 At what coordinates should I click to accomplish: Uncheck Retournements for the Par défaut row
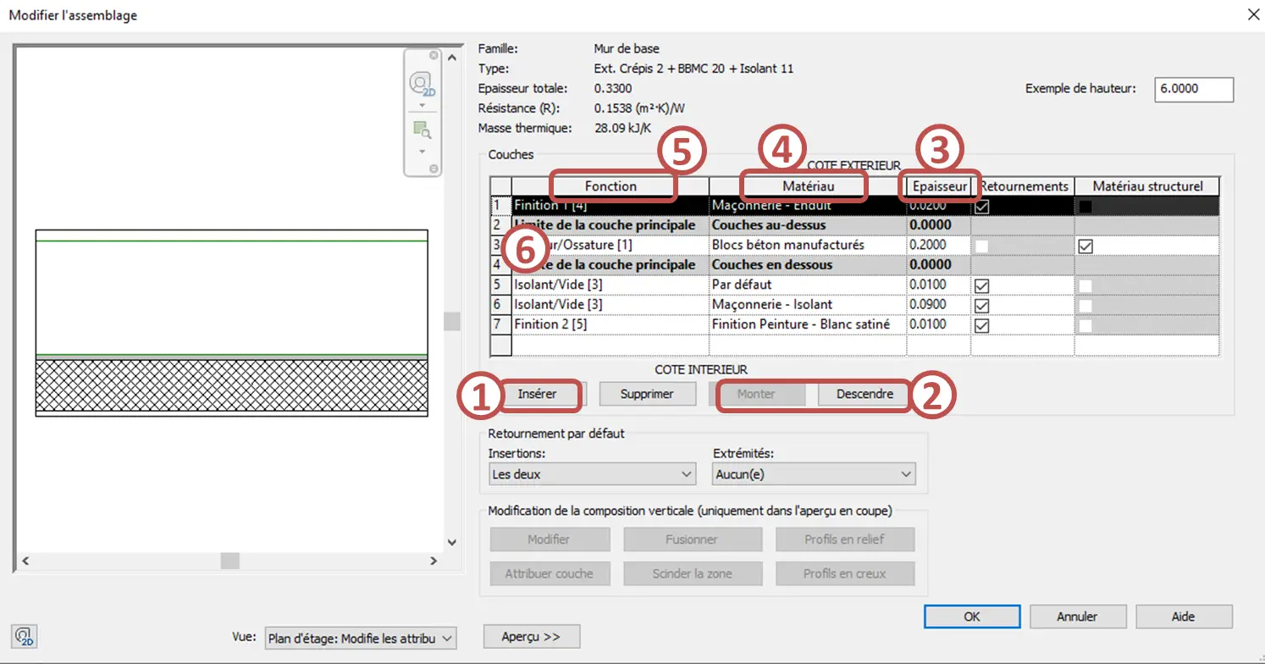(982, 285)
